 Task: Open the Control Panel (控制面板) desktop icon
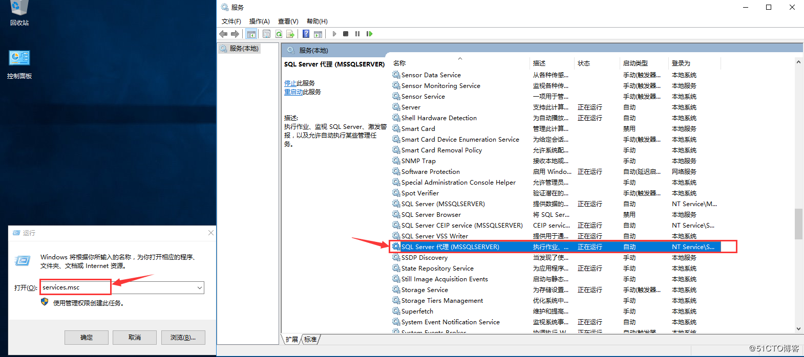coord(19,64)
